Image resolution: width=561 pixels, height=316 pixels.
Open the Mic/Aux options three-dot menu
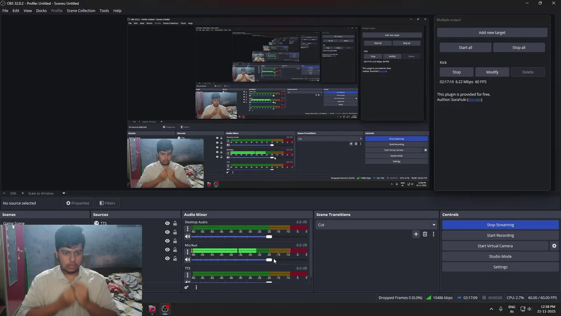pos(188,252)
